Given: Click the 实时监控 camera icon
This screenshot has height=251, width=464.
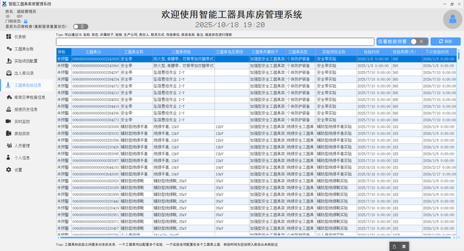Looking at the screenshot, I should (x=9, y=121).
